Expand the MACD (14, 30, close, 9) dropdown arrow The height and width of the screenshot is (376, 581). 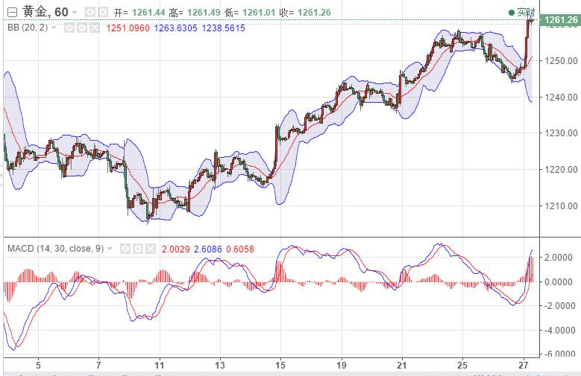coord(111,248)
